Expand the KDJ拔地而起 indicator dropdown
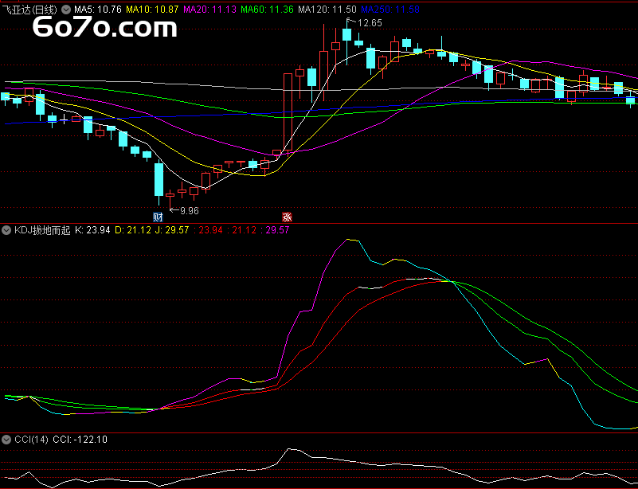638x489 pixels. click(x=6, y=230)
